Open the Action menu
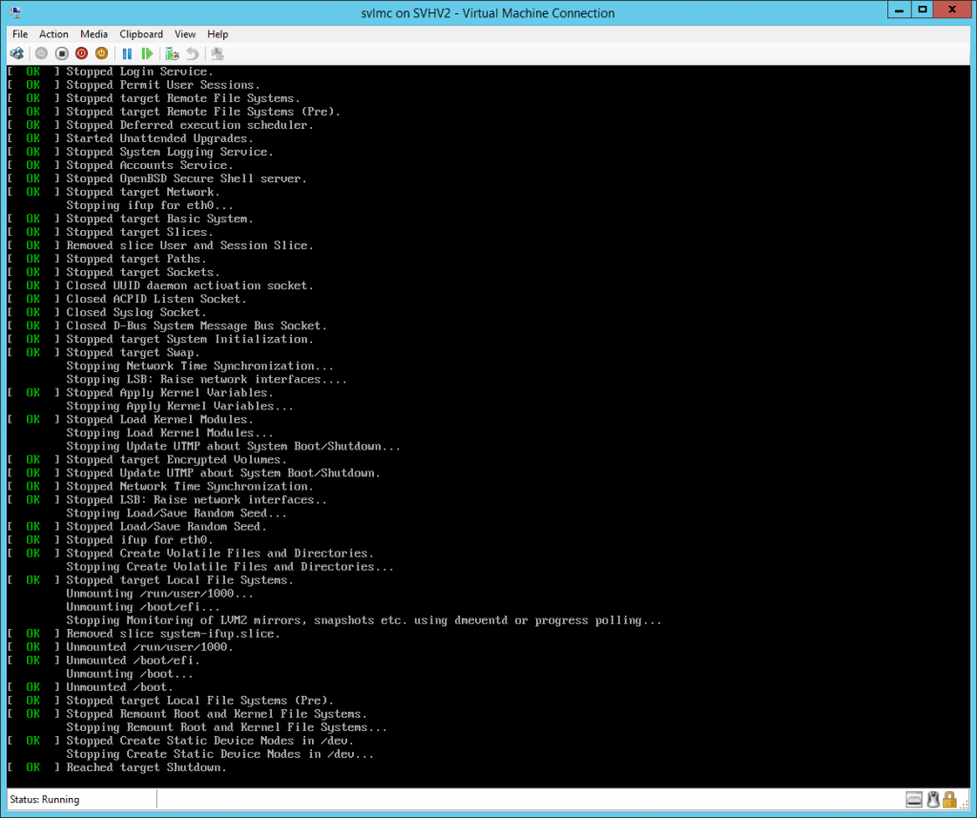The image size is (977, 818). pos(53,34)
